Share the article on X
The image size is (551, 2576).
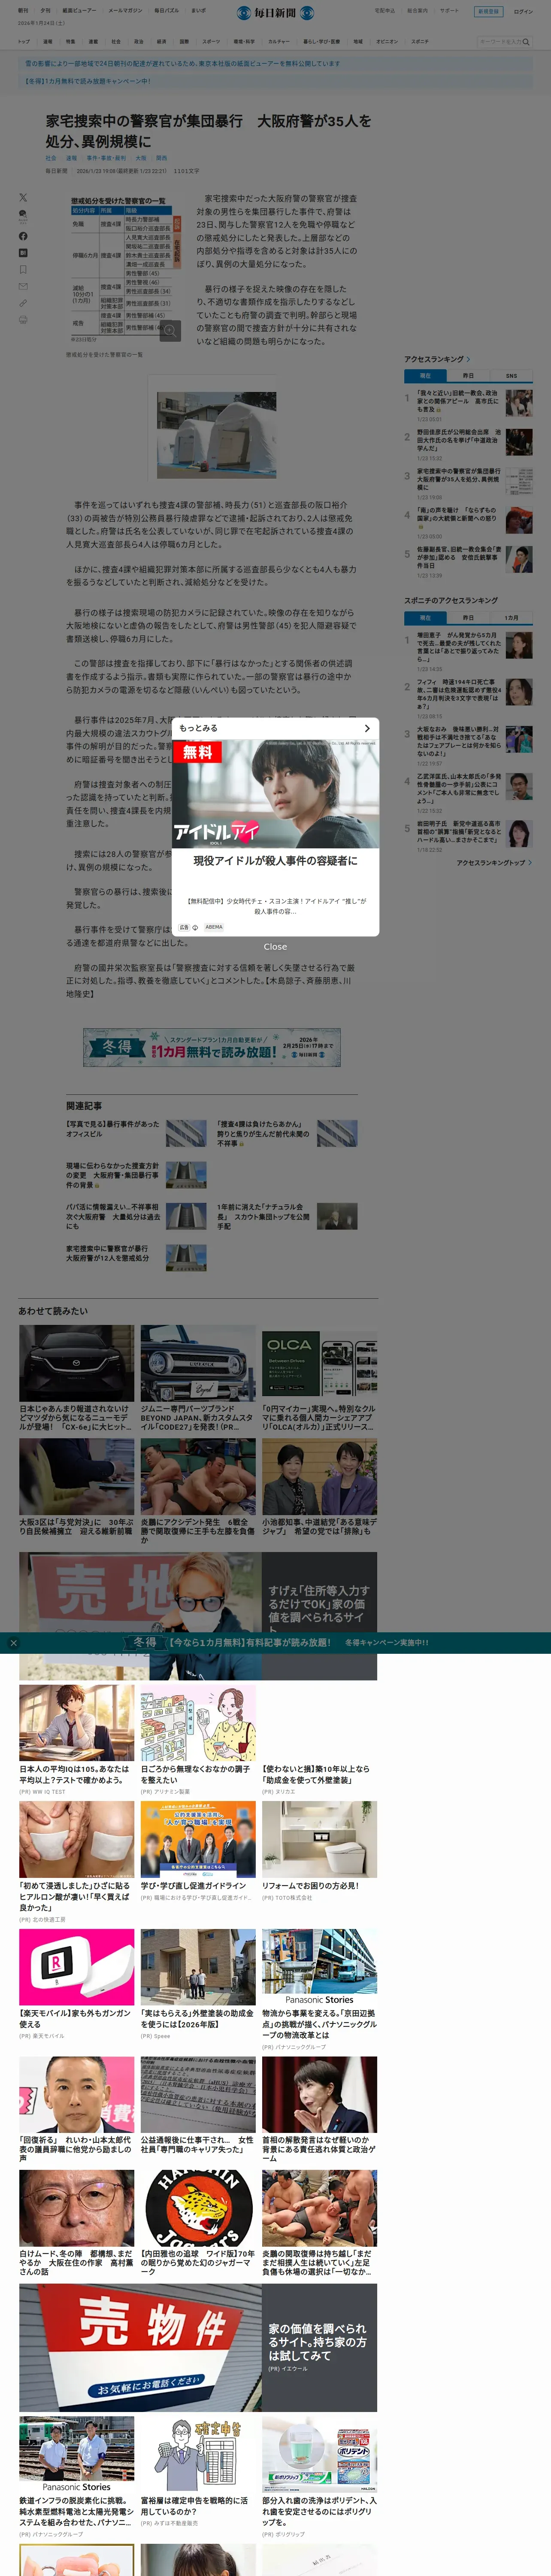(x=23, y=198)
